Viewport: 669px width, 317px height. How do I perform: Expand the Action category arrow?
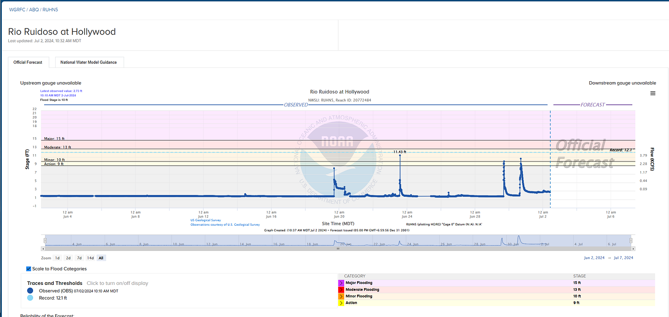(x=341, y=303)
